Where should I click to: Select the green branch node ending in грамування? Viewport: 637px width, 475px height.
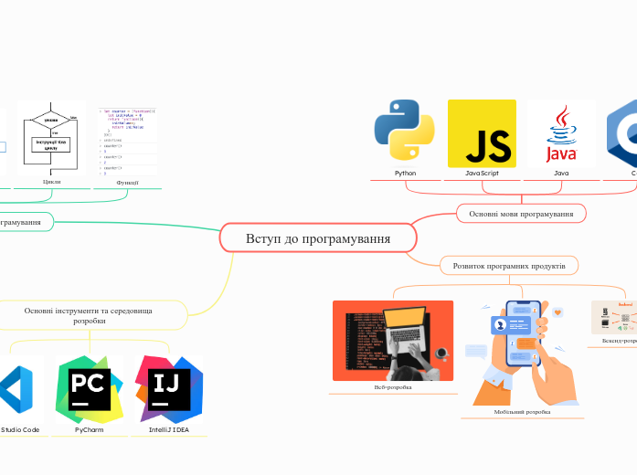(x=25, y=222)
